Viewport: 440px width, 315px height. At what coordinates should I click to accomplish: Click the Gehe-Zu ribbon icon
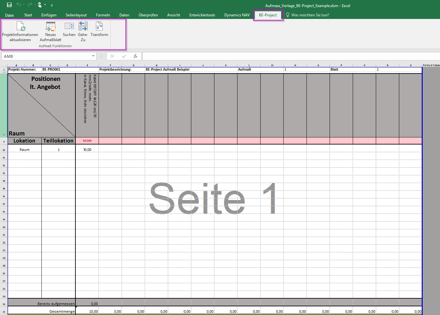tap(83, 27)
